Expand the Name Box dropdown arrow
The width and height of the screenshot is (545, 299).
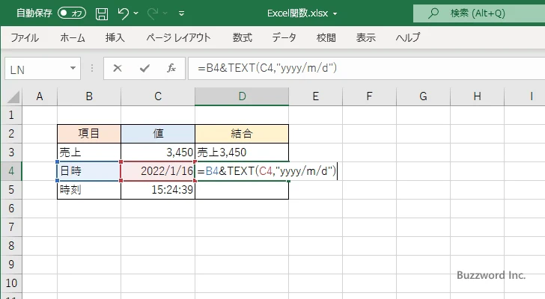(73, 68)
